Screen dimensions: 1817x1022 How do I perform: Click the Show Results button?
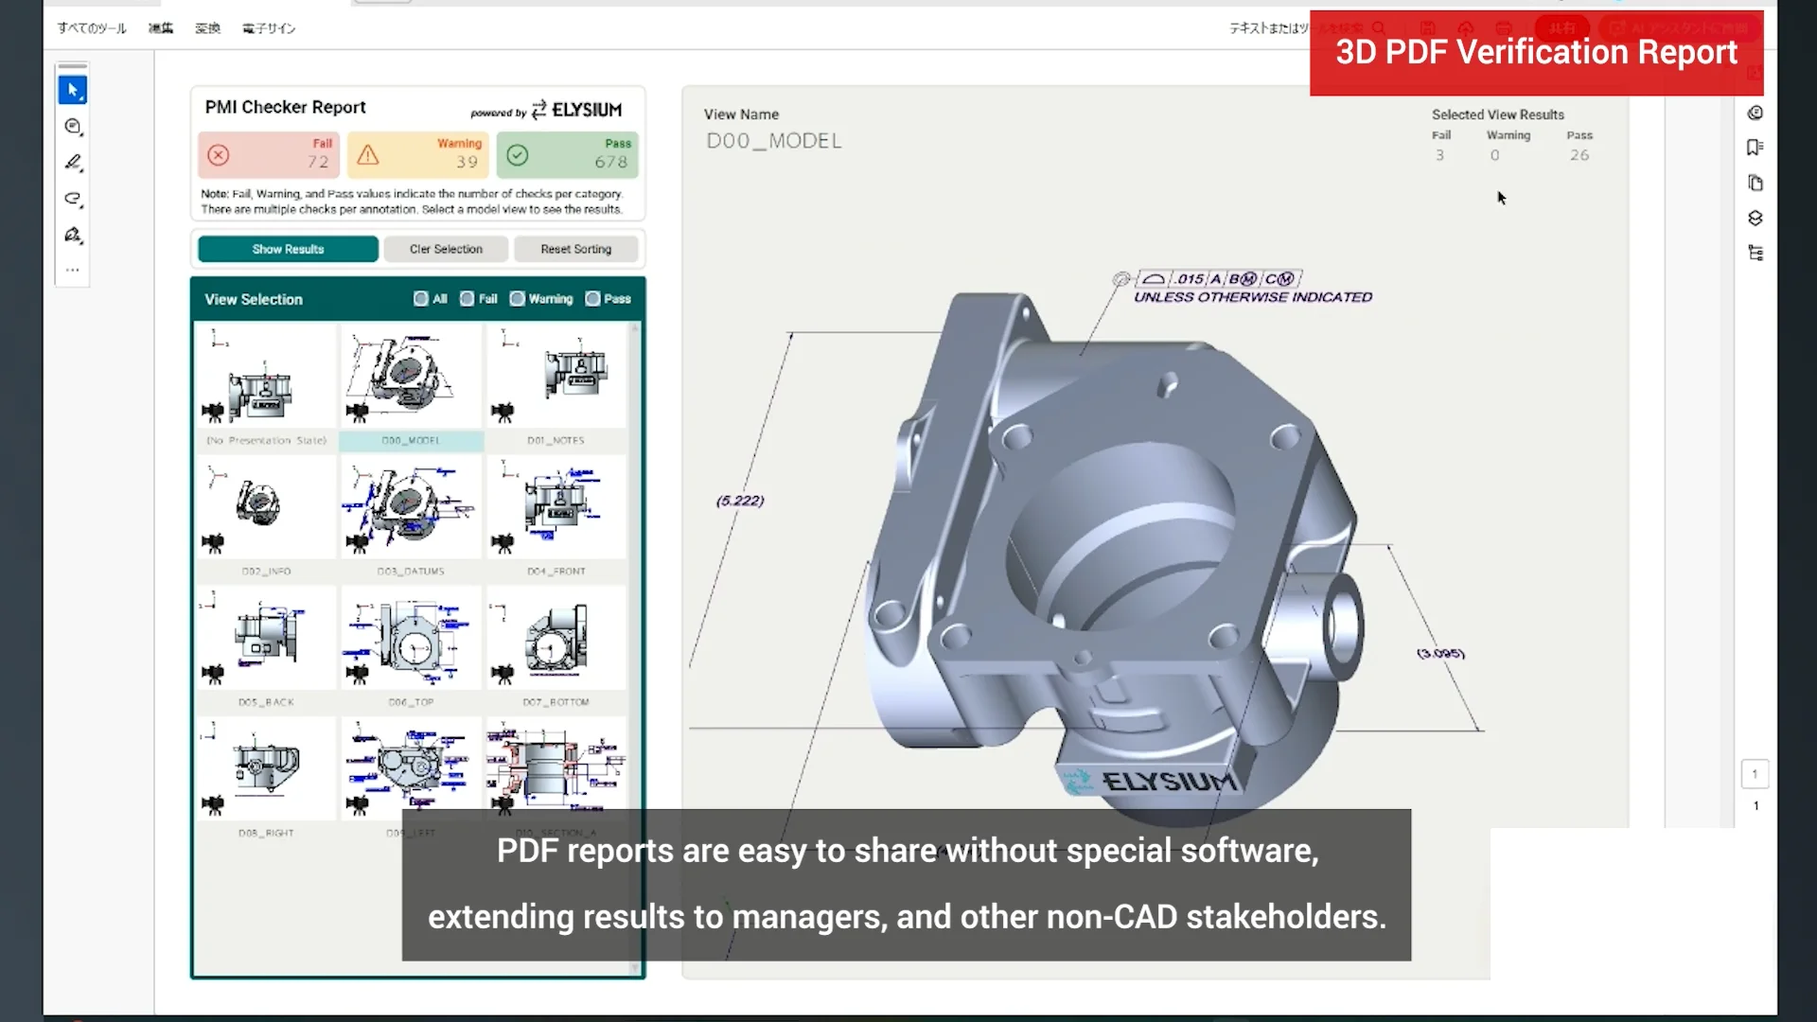click(288, 249)
